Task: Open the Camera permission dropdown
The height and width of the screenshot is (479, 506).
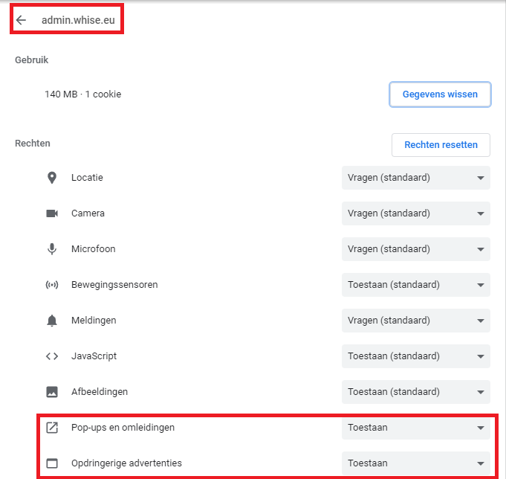Action: click(415, 213)
